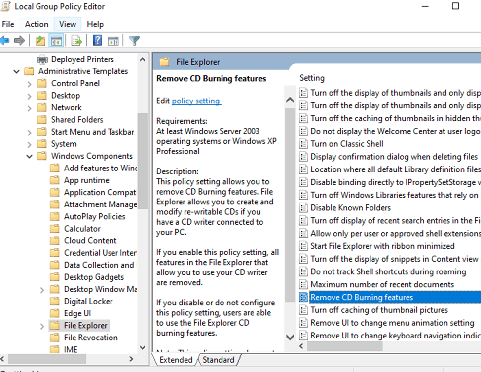Click the folder icon beside Cloud Content
Screen dimensions: 481x372
click(55, 240)
